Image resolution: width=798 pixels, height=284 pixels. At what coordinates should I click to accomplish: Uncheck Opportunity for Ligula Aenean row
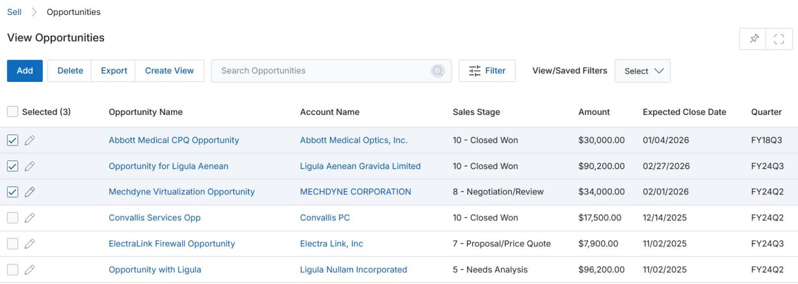pyautogui.click(x=12, y=166)
